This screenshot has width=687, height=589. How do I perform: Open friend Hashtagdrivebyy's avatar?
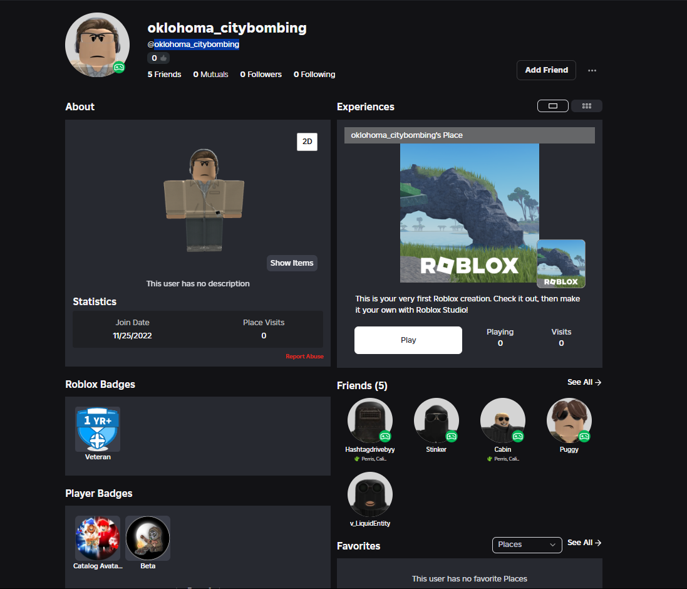(369, 420)
